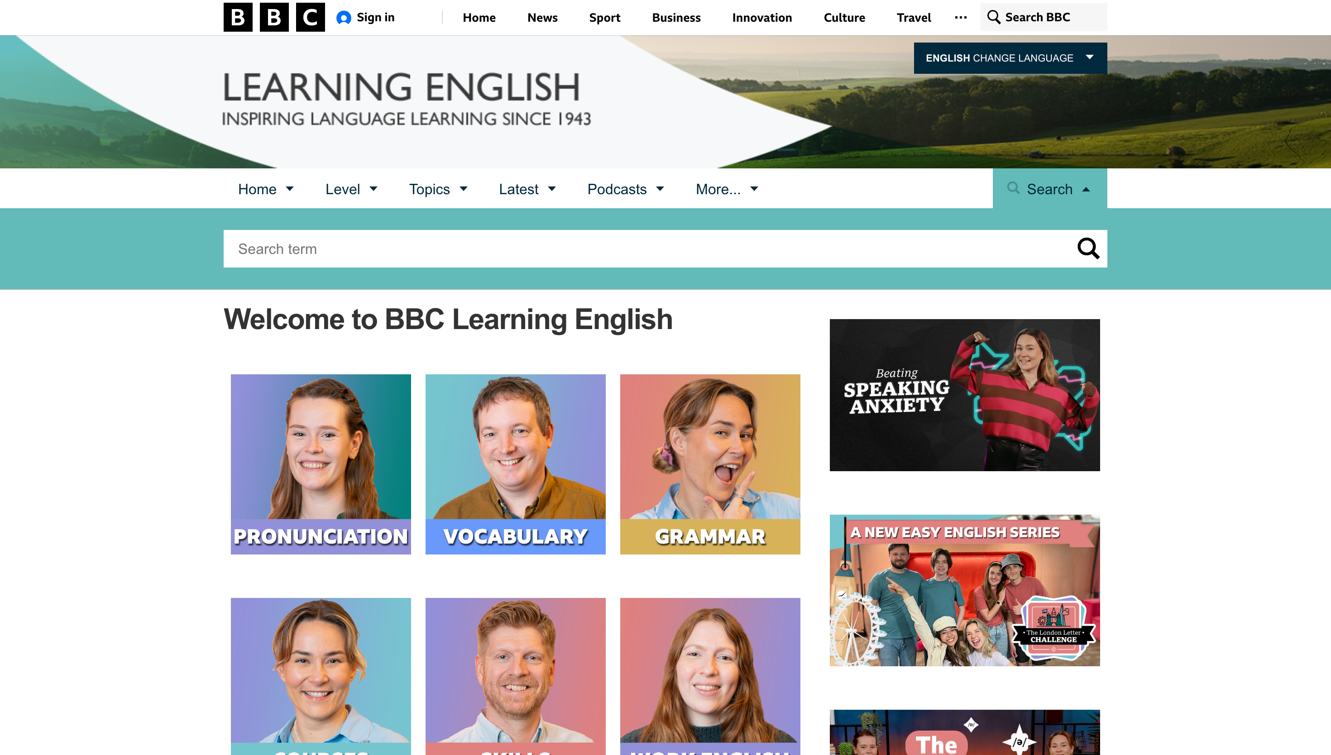Open the Search panel in the Learning English navbar

click(x=1049, y=188)
